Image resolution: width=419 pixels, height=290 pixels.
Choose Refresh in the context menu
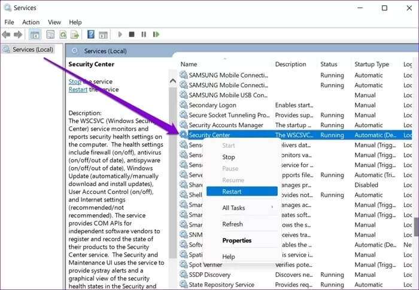[x=242, y=224]
